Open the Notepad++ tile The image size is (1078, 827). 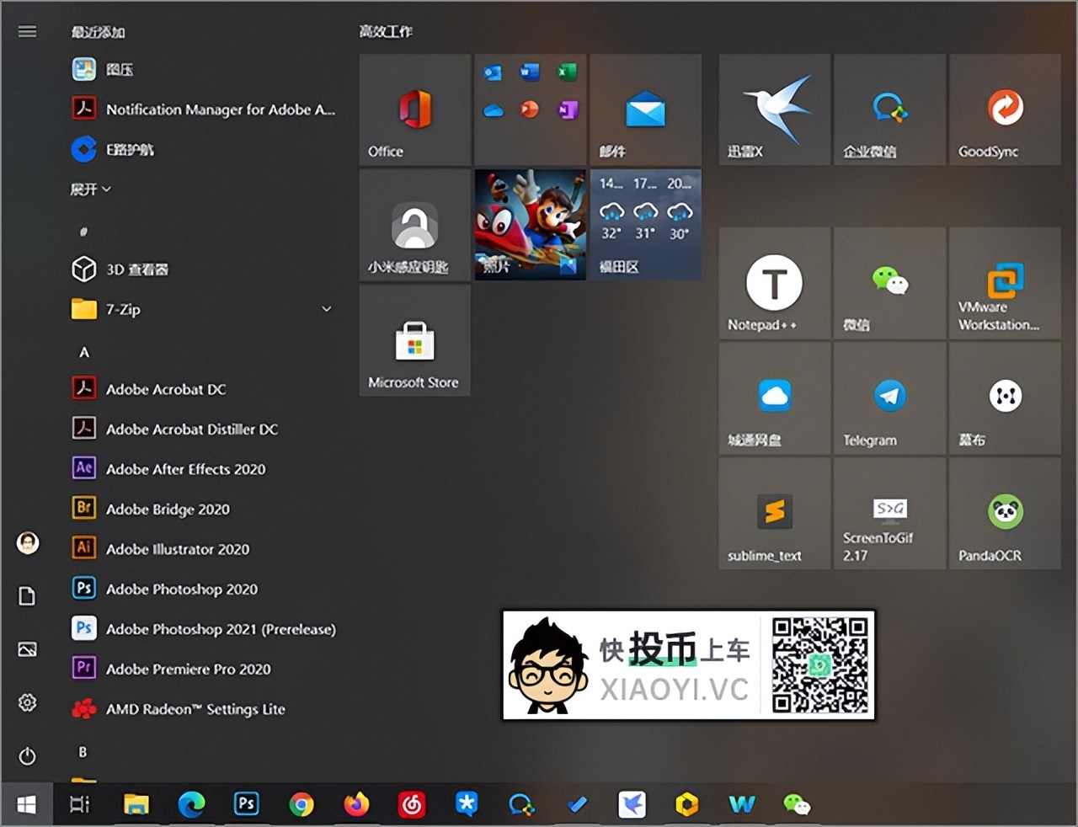coord(774,284)
